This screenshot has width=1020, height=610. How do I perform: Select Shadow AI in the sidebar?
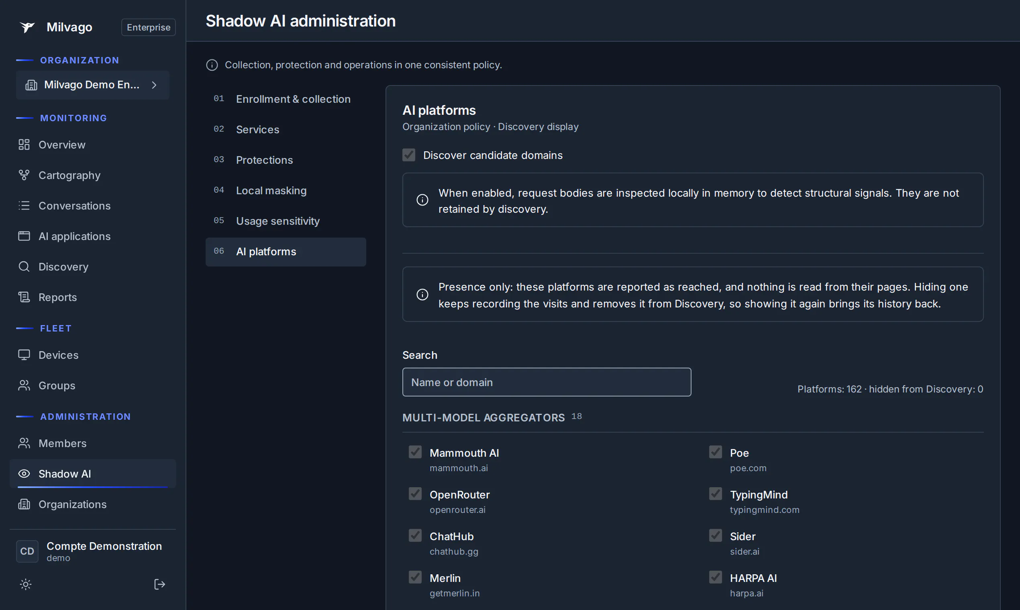(93, 474)
